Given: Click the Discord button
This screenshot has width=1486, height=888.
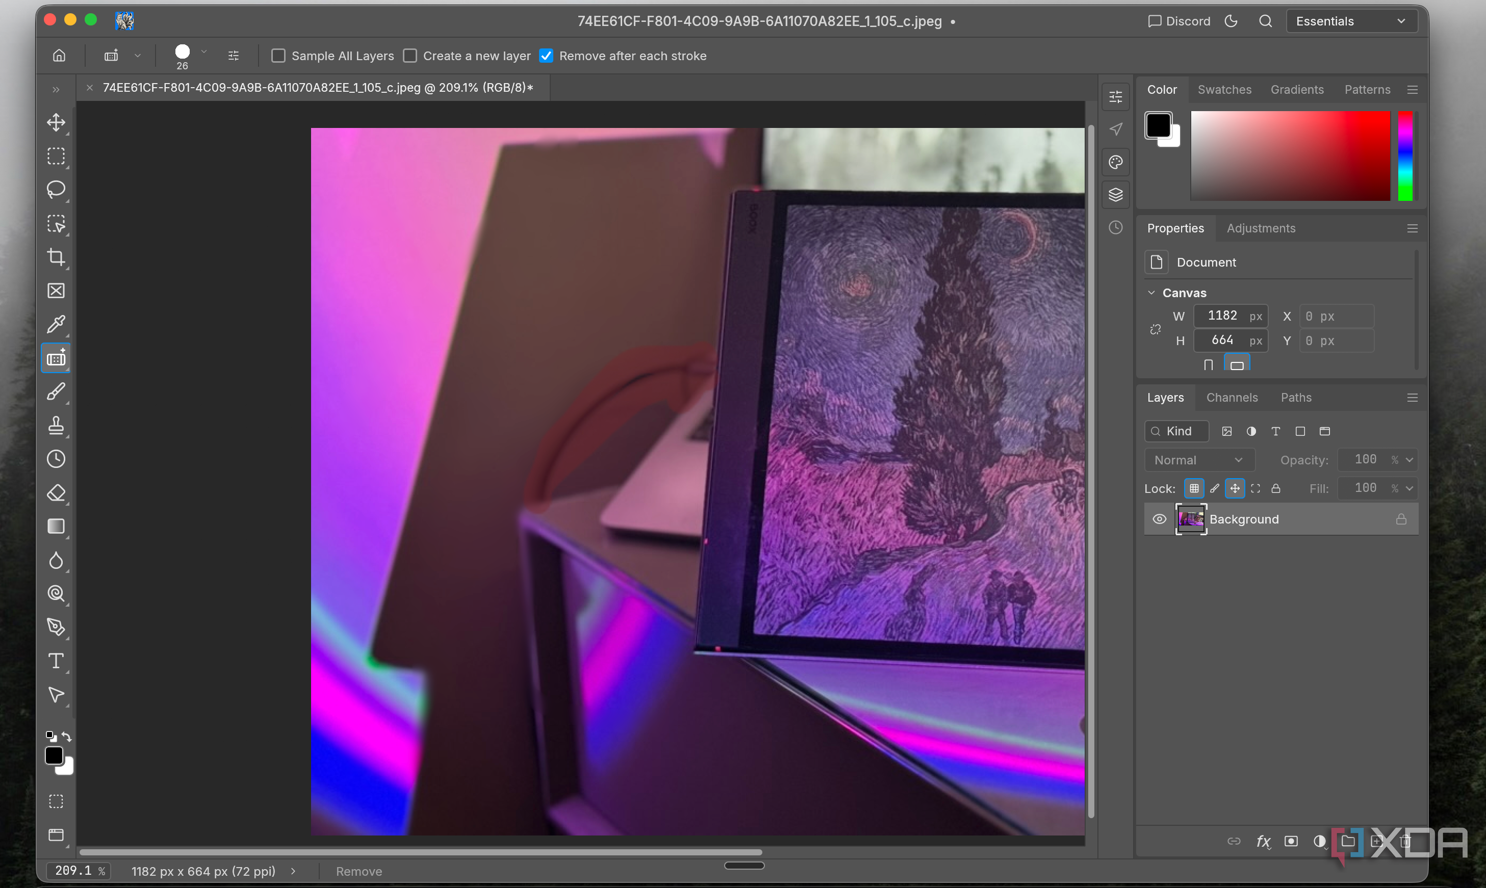Looking at the screenshot, I should [1179, 21].
